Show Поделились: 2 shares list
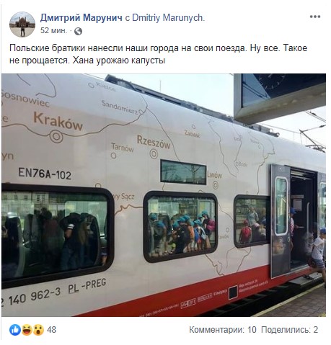331x345 pixels. (x=289, y=330)
